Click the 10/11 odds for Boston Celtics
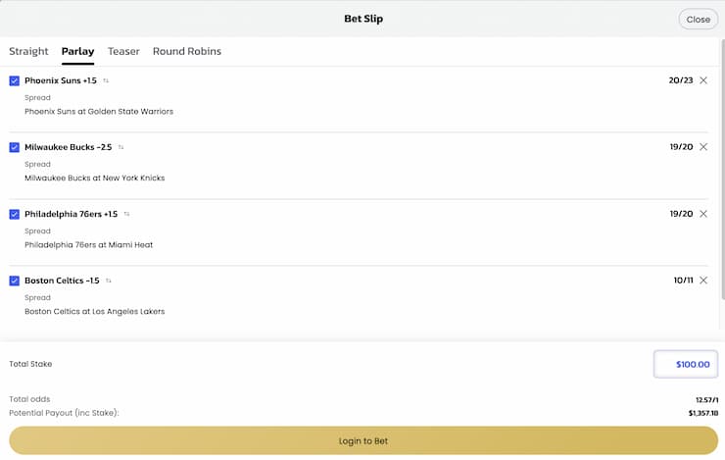725x460 pixels. [684, 281]
